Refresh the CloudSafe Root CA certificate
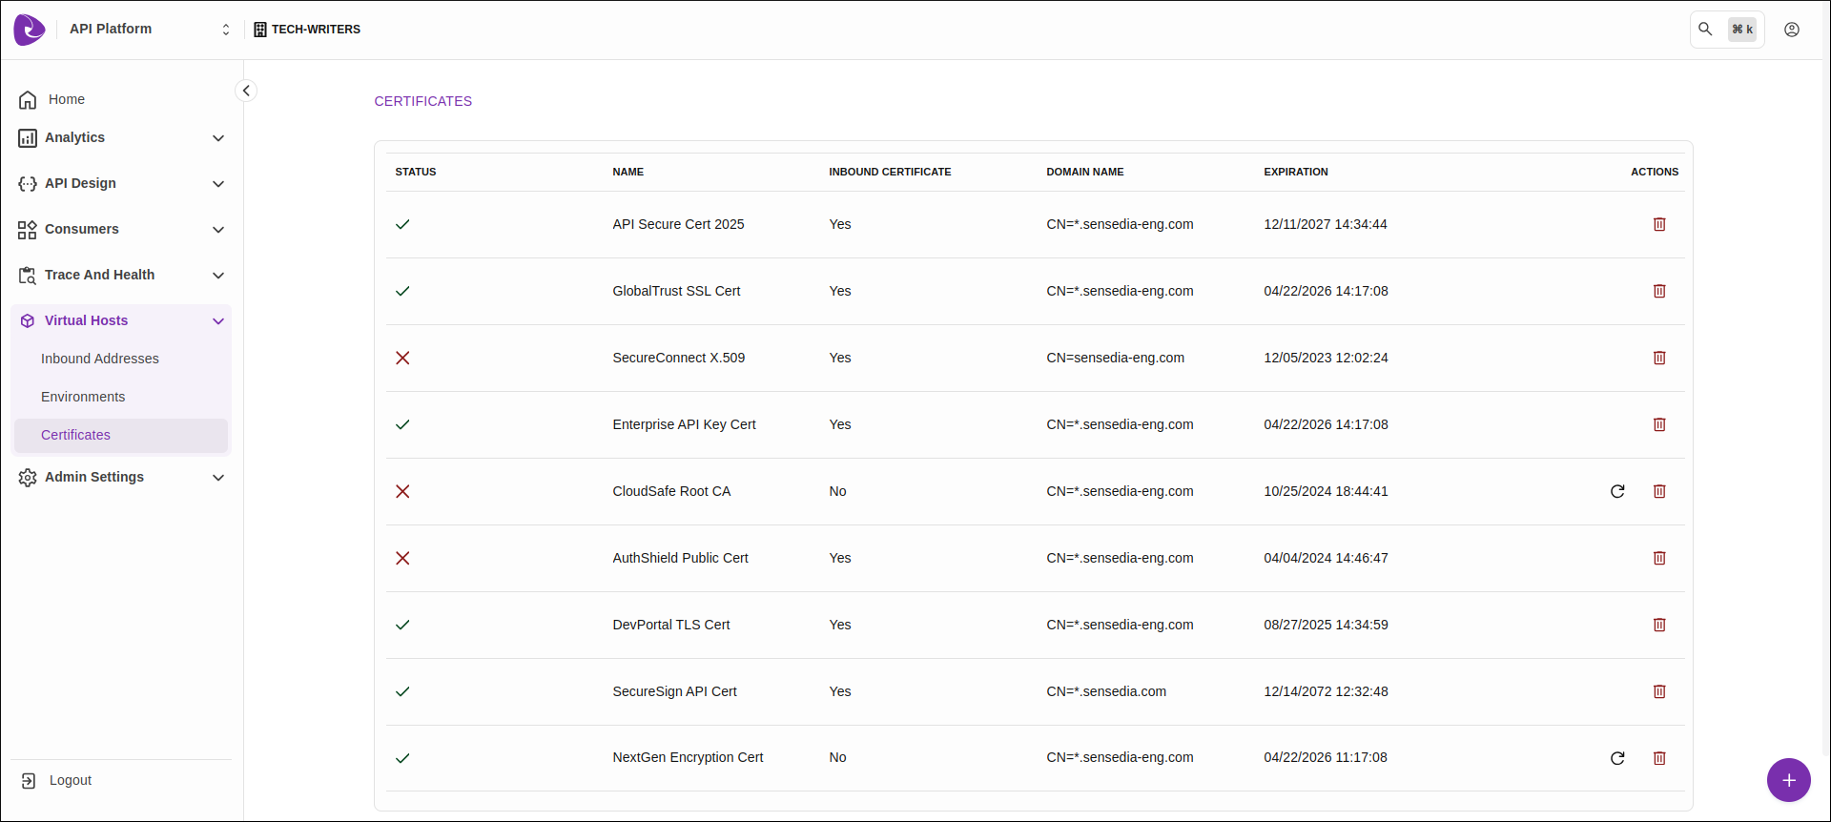Screen dimensions: 1831x822 tap(1617, 491)
